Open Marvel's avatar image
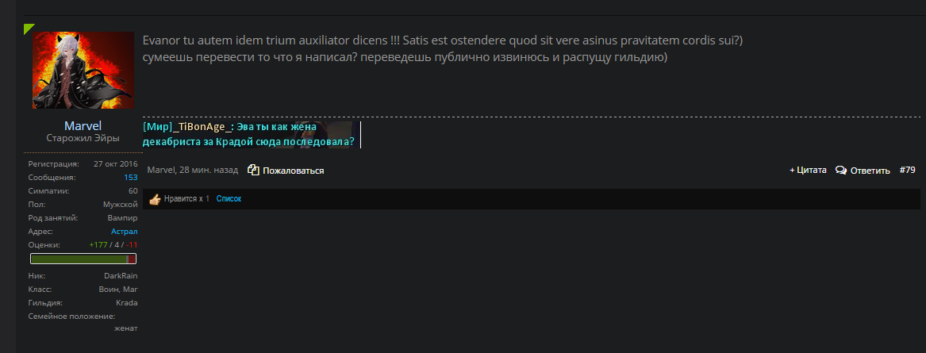The width and height of the screenshot is (926, 353). click(x=83, y=71)
